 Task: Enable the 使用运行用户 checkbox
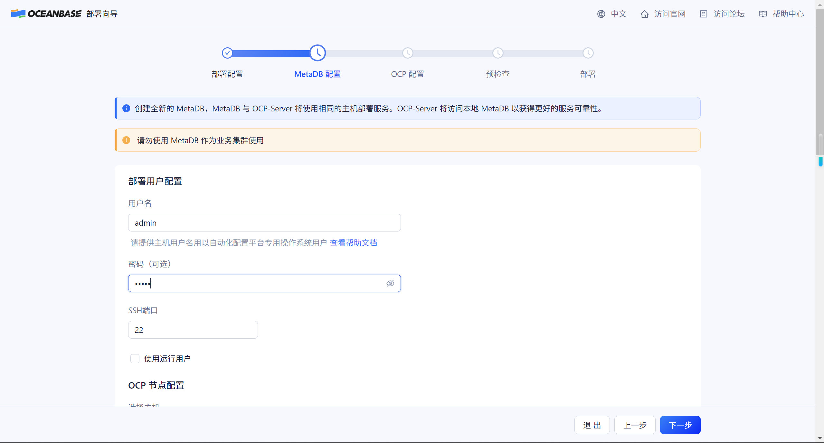coord(135,358)
